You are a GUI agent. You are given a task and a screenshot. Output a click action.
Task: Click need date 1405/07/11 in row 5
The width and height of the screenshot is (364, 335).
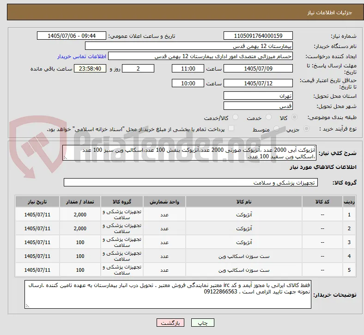37,270
